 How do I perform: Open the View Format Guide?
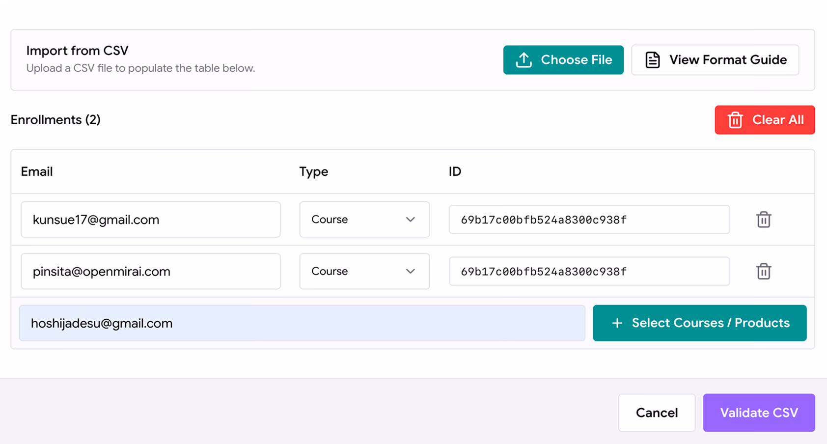(x=715, y=60)
